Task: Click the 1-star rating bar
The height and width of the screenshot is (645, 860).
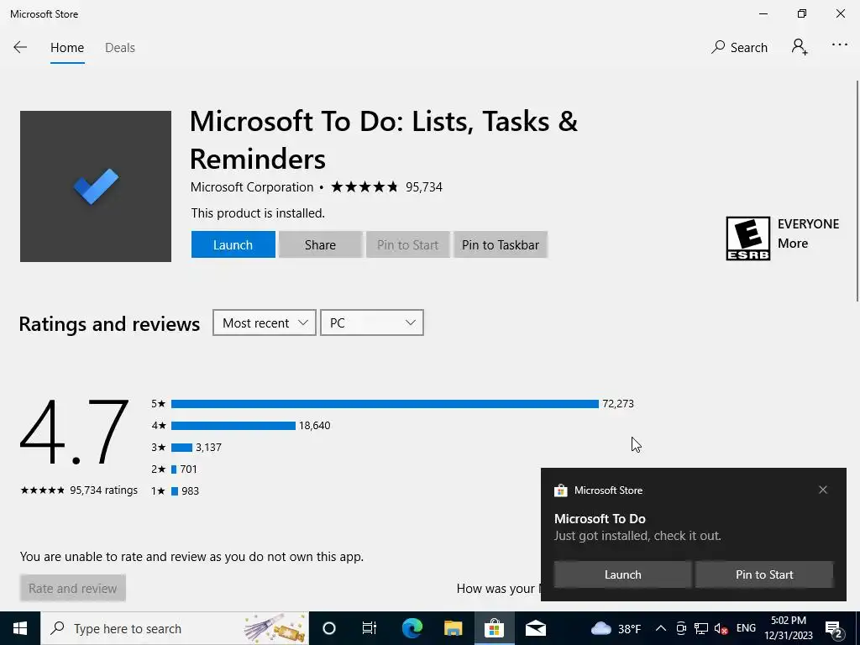Action: tap(175, 491)
